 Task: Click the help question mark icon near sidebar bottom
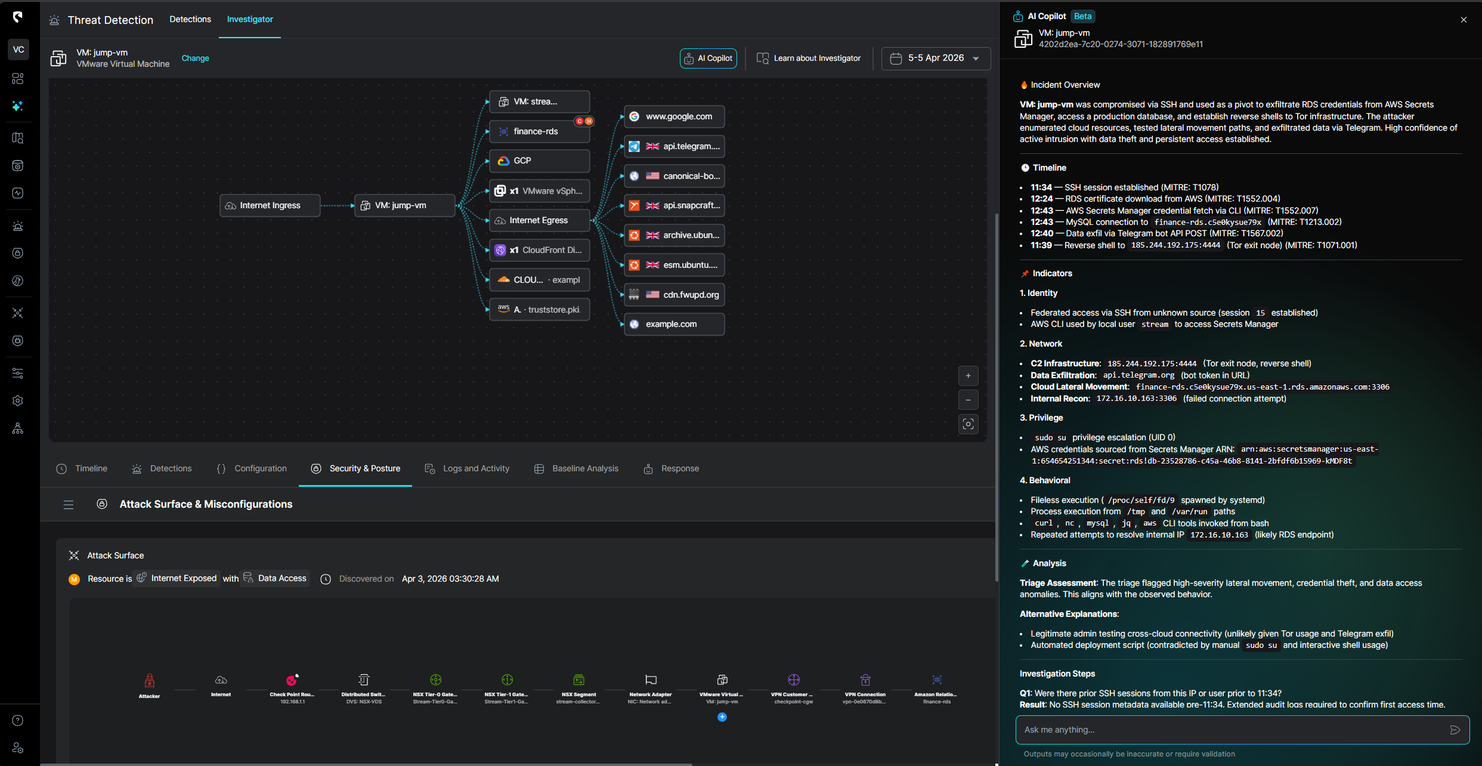point(18,720)
